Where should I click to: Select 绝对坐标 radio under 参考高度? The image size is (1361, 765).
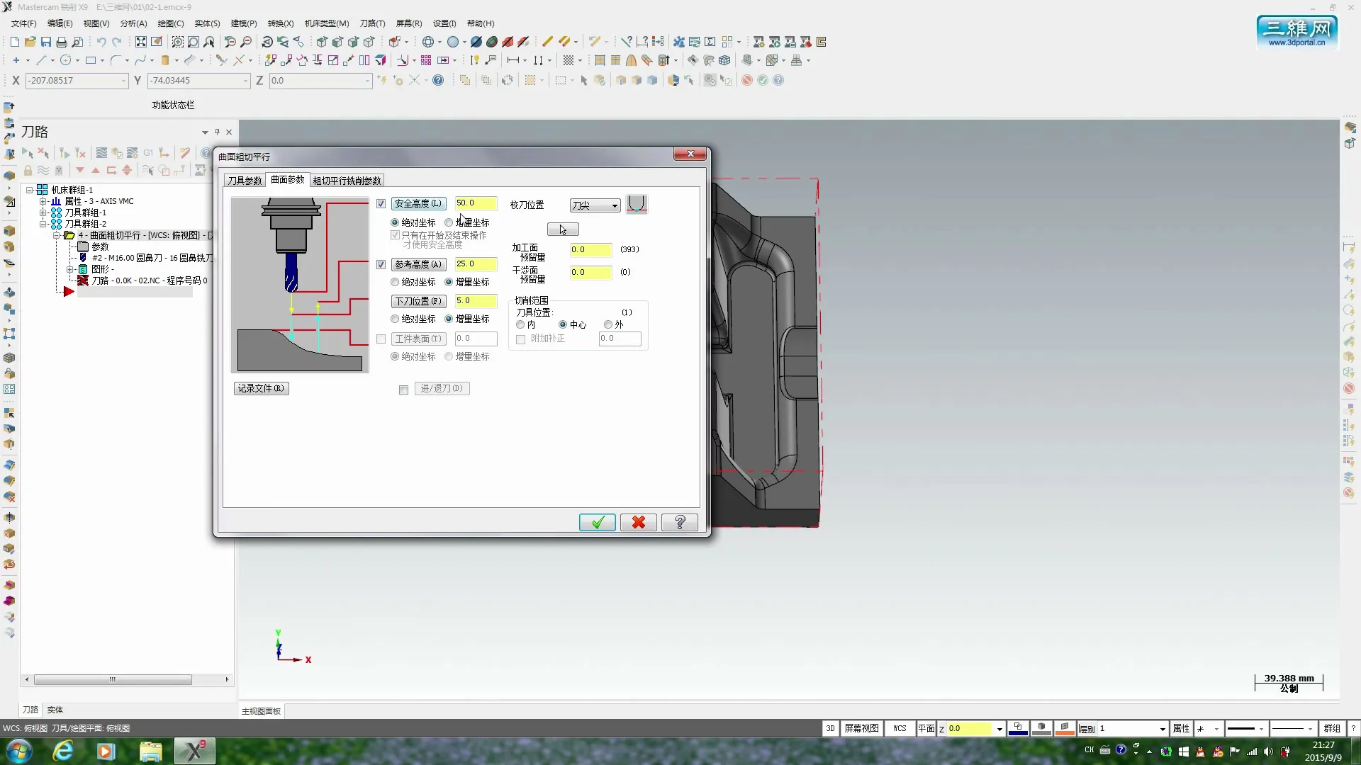click(395, 282)
